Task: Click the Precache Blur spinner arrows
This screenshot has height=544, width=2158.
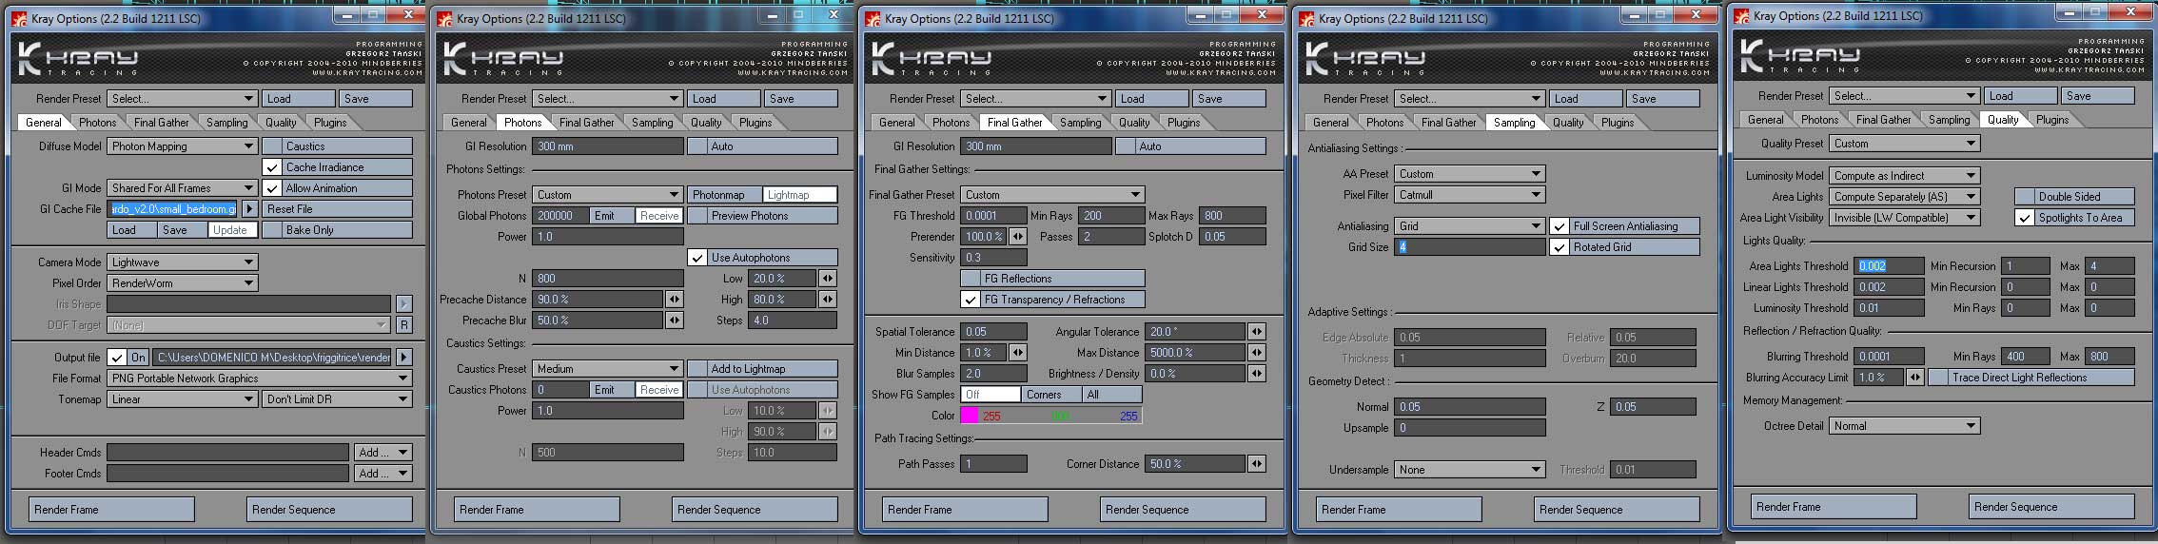Action: 675,321
